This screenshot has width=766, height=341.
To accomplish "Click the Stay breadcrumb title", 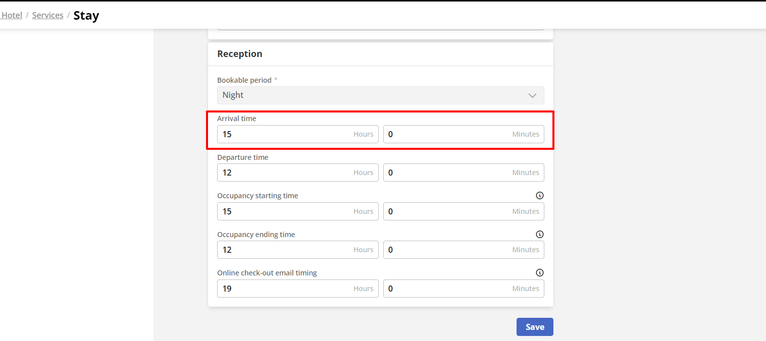I will coord(86,16).
